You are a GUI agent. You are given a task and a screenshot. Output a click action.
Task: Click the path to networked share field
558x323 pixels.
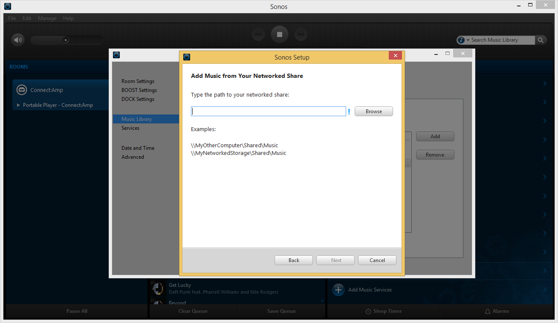coord(268,111)
